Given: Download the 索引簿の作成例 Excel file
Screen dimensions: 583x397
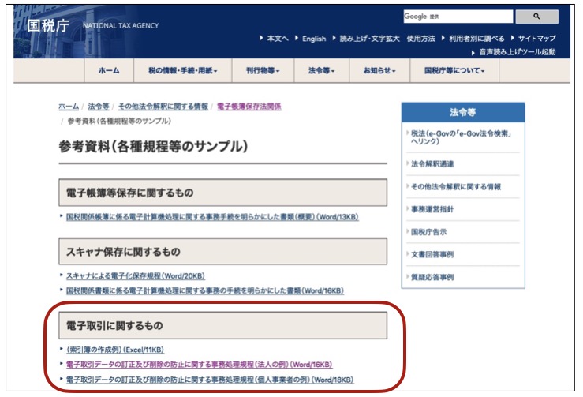Looking at the screenshot, I should (115, 350).
